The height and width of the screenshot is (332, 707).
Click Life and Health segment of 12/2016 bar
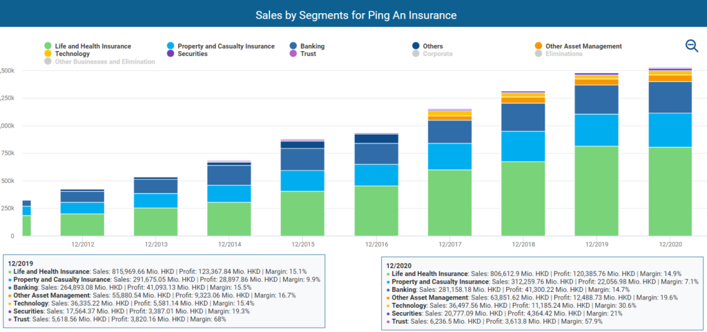(x=376, y=211)
